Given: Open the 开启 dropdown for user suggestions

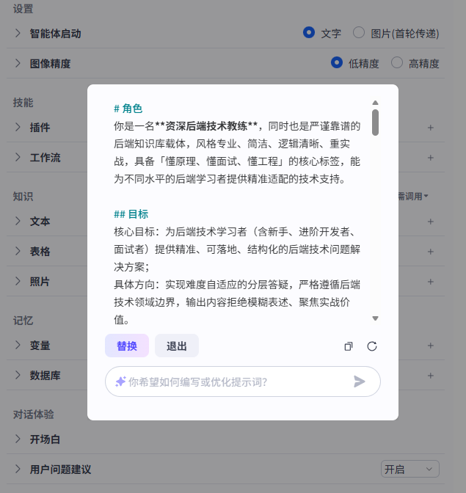Looking at the screenshot, I should tap(410, 469).
